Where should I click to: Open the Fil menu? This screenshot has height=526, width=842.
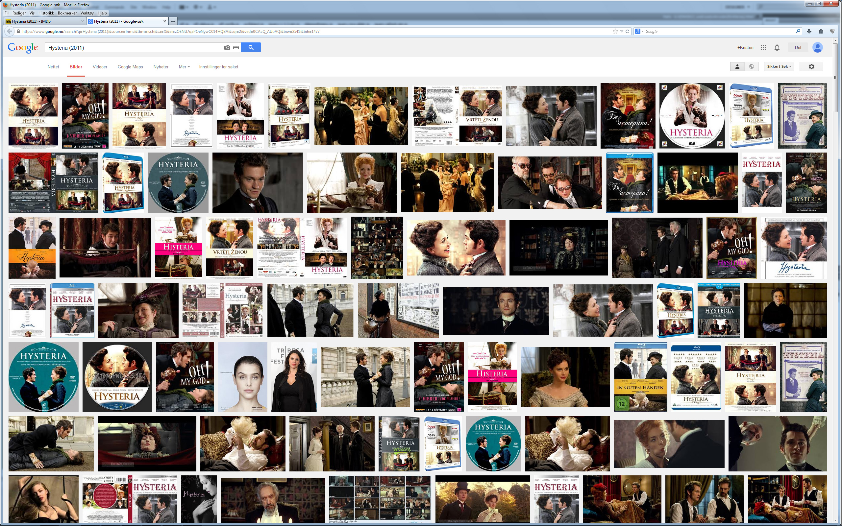(6, 13)
